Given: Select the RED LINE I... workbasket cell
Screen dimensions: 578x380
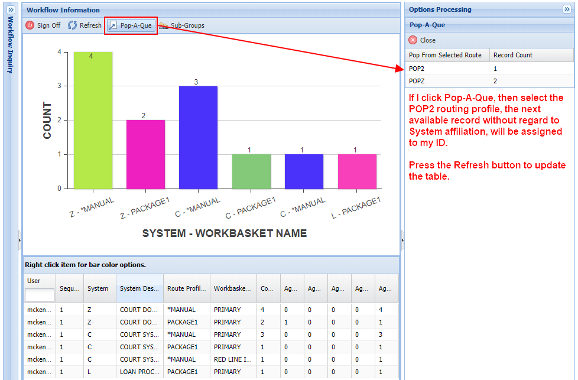Looking at the screenshot, I should pos(233,359).
